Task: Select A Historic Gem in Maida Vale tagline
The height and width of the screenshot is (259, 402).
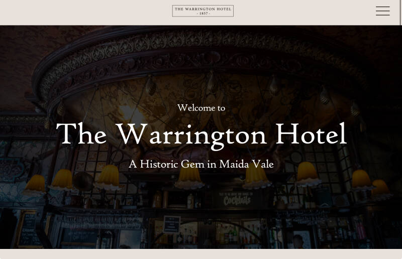Action: [202, 164]
